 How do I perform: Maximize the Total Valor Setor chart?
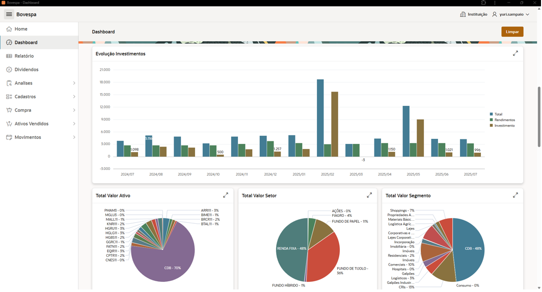[x=369, y=195]
